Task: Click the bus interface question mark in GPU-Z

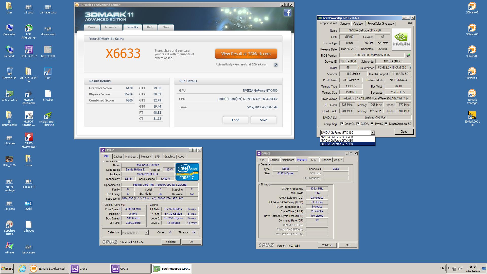Action: pyautogui.click(x=410, y=68)
